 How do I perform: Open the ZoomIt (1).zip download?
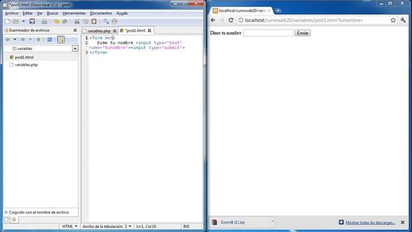pos(232,222)
